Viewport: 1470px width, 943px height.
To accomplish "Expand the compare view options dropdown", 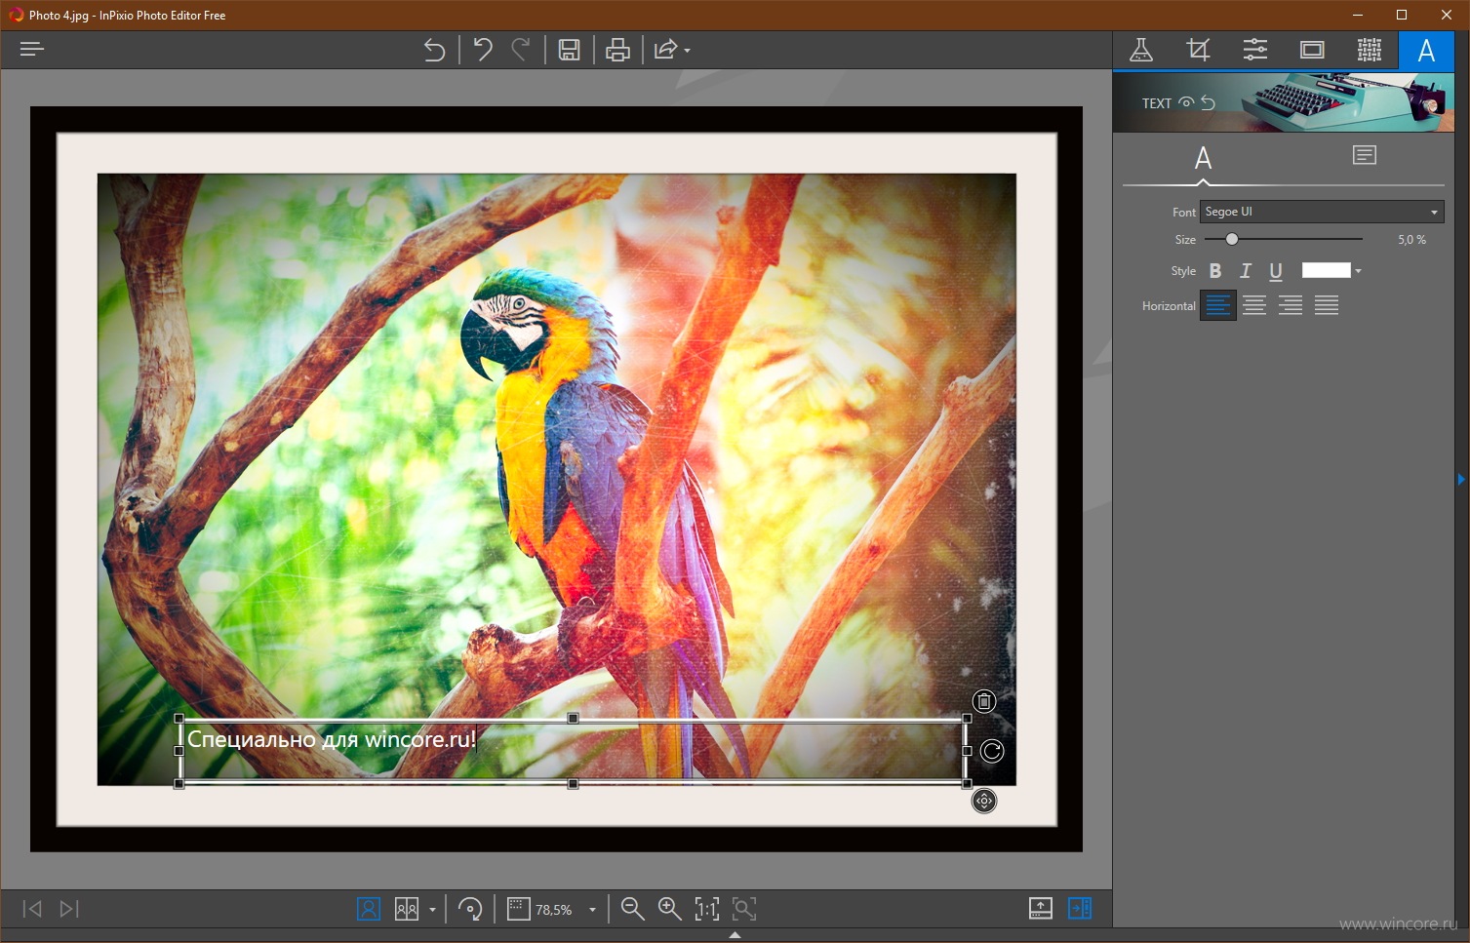I will (432, 910).
